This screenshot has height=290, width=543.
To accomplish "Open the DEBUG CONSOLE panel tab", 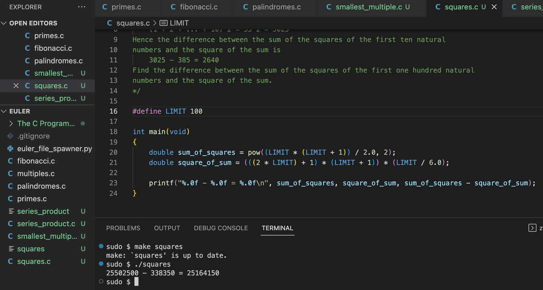I will click(x=221, y=228).
